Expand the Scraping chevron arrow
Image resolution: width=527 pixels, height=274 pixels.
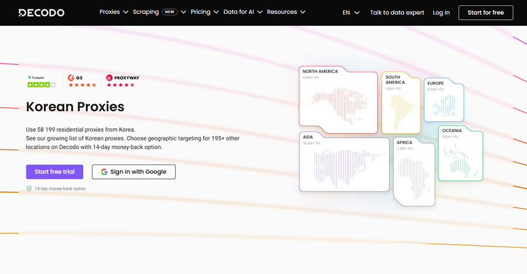183,12
